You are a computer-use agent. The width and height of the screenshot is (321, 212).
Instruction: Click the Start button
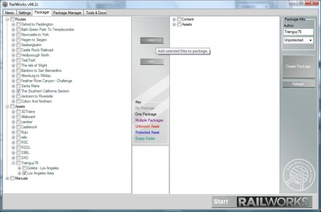point(221,202)
